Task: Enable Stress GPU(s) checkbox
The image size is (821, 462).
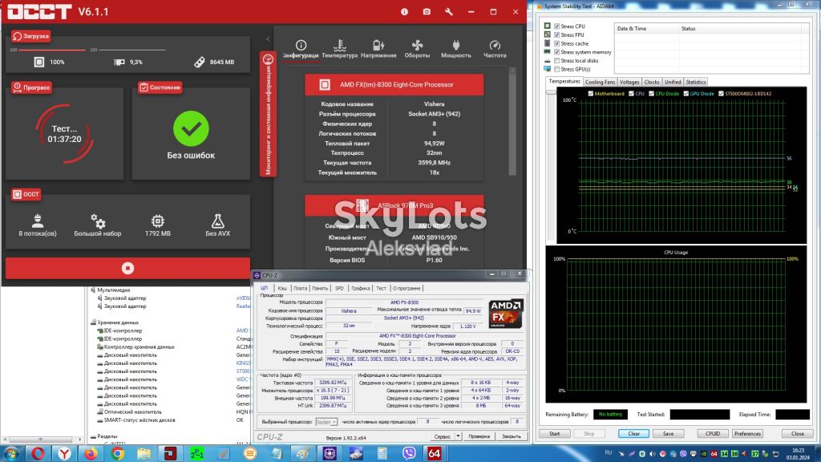Action: click(557, 69)
